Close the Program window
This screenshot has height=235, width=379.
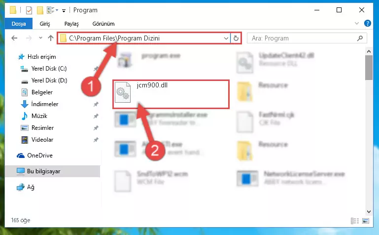pos(362,10)
